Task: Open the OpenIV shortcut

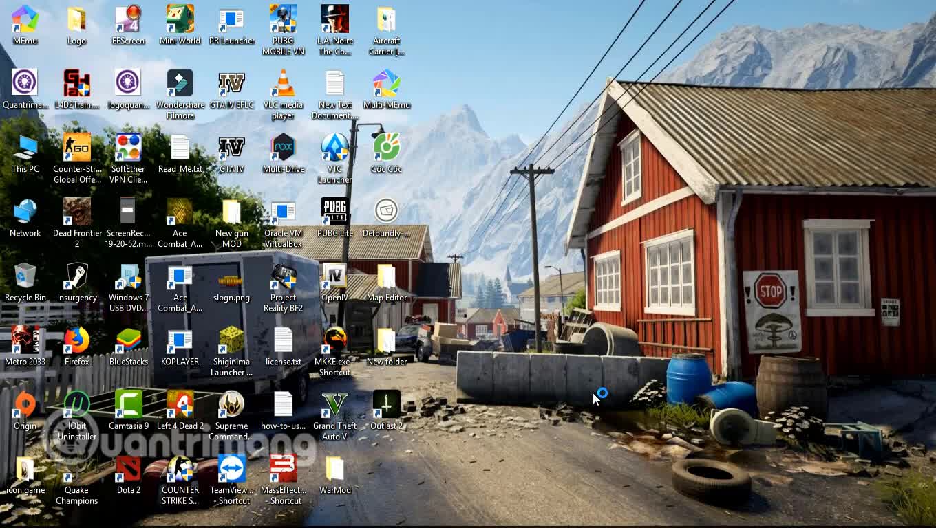Action: click(x=335, y=282)
